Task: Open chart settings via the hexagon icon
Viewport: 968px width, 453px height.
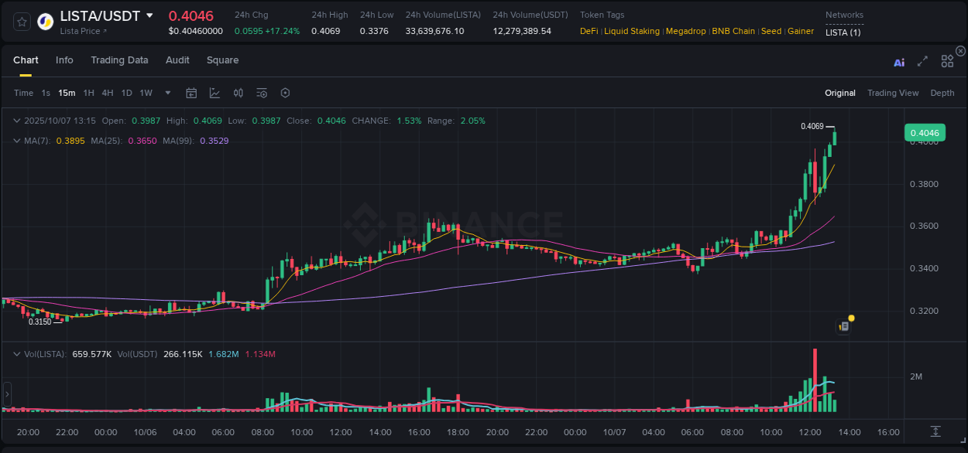Action: click(x=285, y=93)
